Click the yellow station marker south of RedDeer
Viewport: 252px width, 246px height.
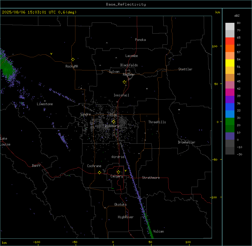pyautogui.click(x=124, y=82)
